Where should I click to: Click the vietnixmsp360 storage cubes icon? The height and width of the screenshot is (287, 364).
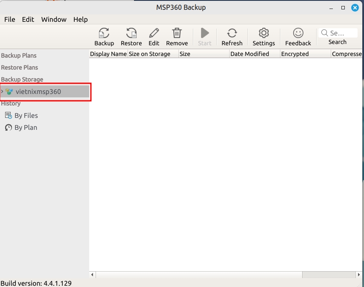click(9, 91)
